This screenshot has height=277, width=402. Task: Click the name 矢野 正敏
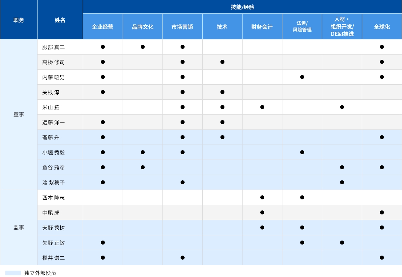(x=54, y=243)
